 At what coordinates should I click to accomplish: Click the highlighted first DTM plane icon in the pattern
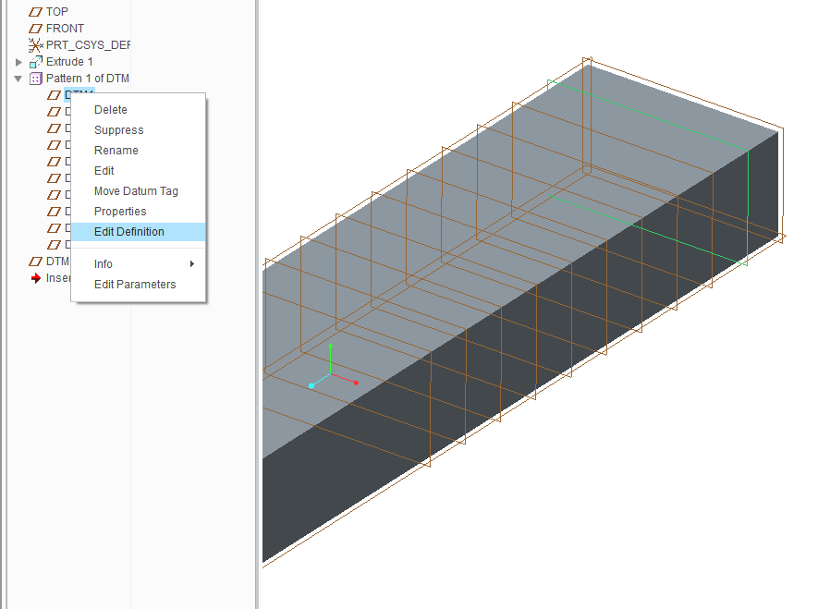(55, 95)
